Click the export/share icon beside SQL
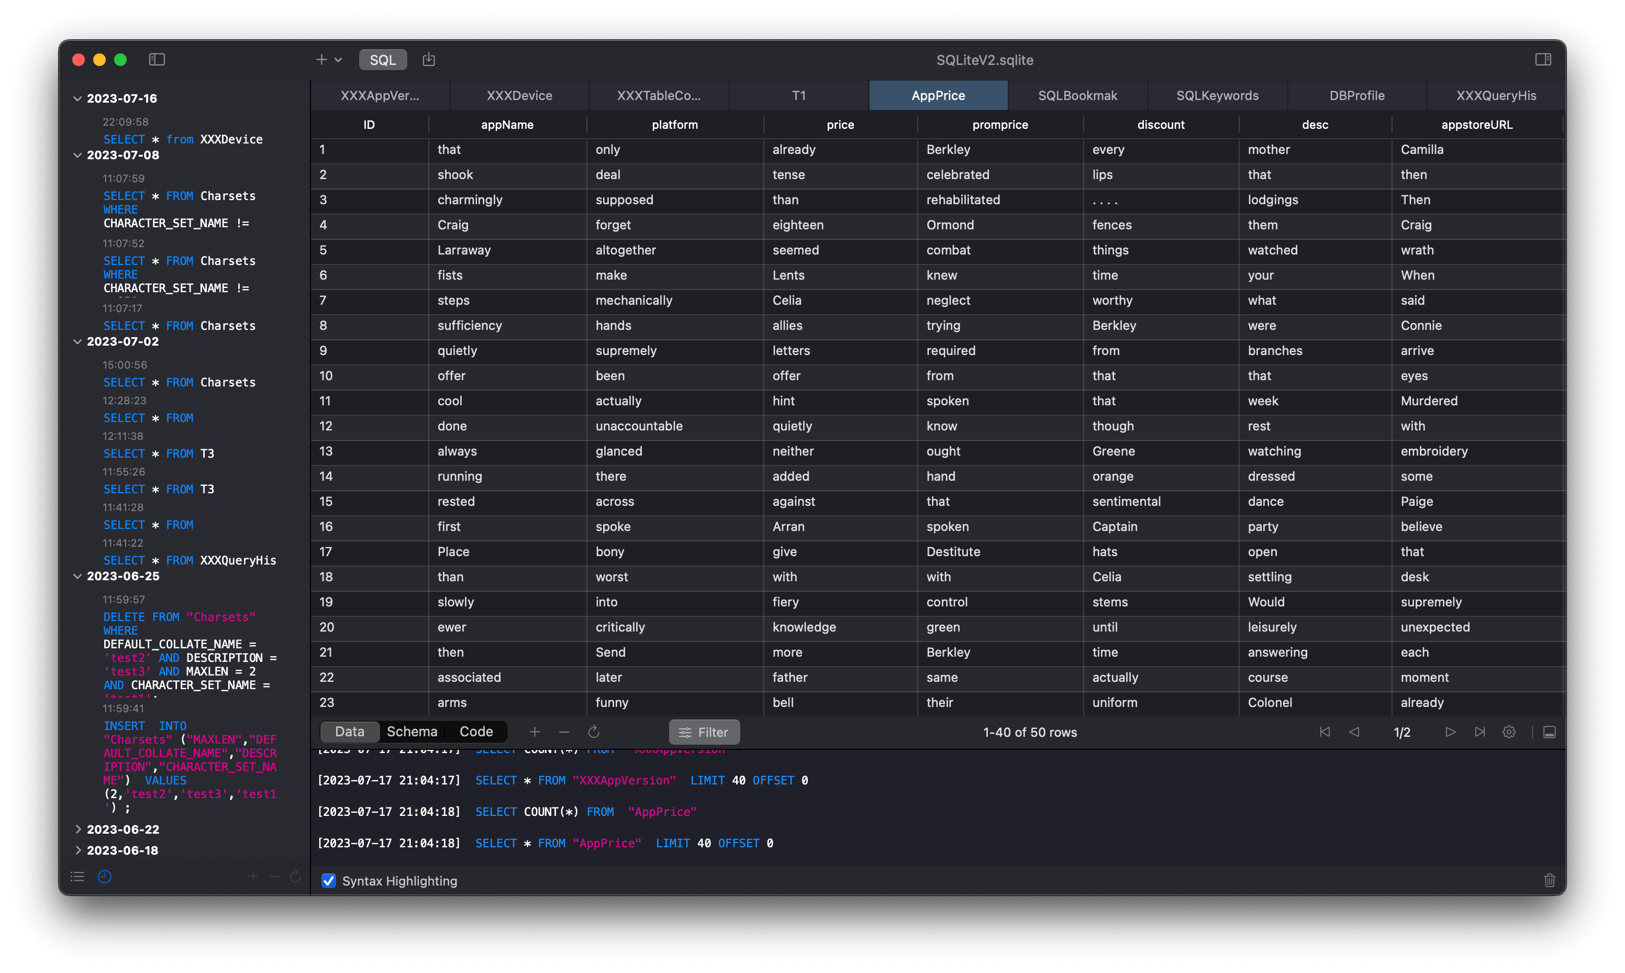1625x973 pixels. 429,60
